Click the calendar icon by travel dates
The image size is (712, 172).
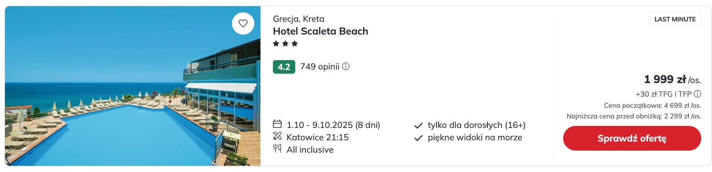coord(277,124)
